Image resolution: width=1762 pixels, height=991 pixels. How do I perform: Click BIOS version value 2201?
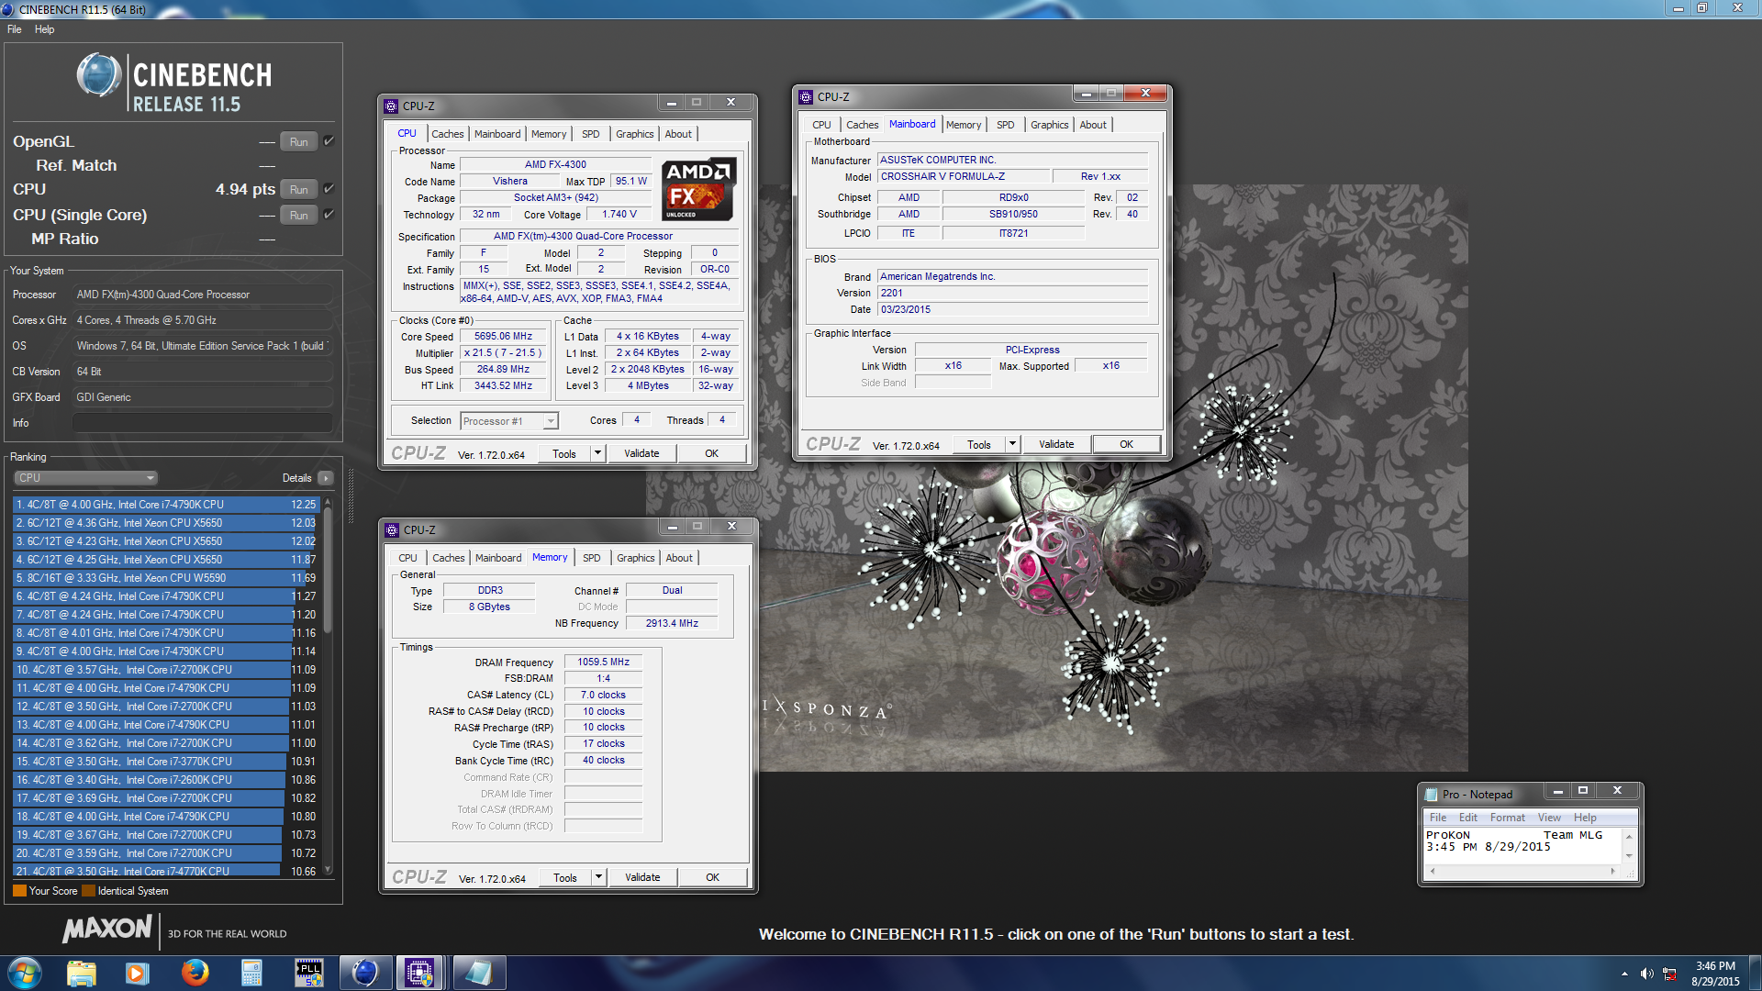pyautogui.click(x=1012, y=293)
